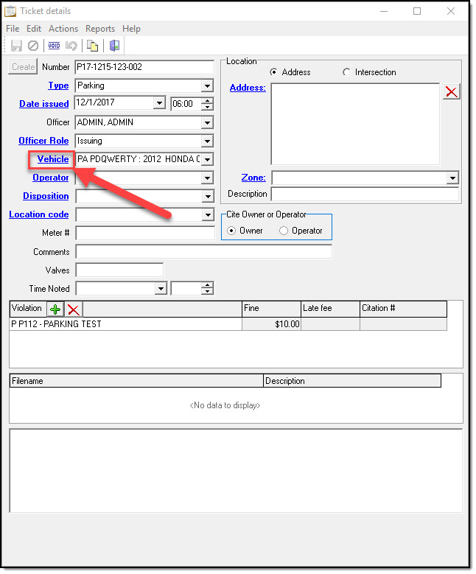Click the Exit door toolbar icon
476x574 pixels.
click(114, 46)
